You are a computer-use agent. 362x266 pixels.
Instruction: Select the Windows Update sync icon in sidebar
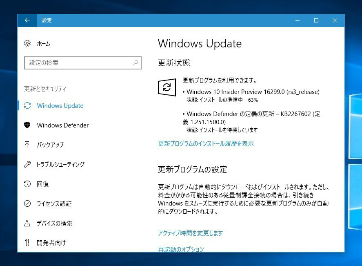[x=27, y=105]
